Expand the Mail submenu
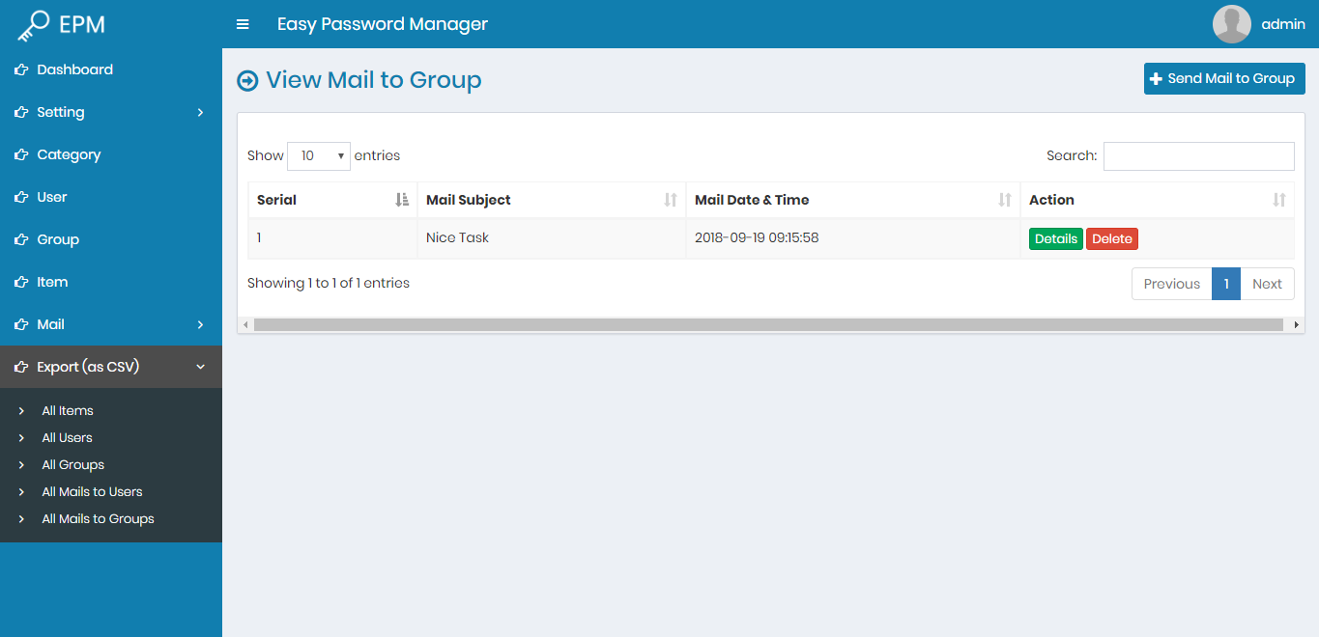This screenshot has width=1319, height=637. [x=200, y=324]
